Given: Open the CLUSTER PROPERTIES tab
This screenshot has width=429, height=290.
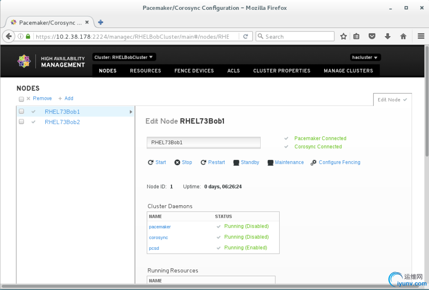Looking at the screenshot, I should click(282, 71).
